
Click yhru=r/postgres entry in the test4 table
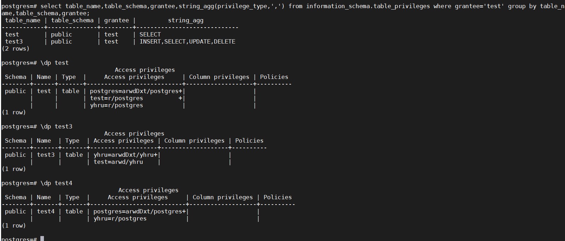(120, 218)
